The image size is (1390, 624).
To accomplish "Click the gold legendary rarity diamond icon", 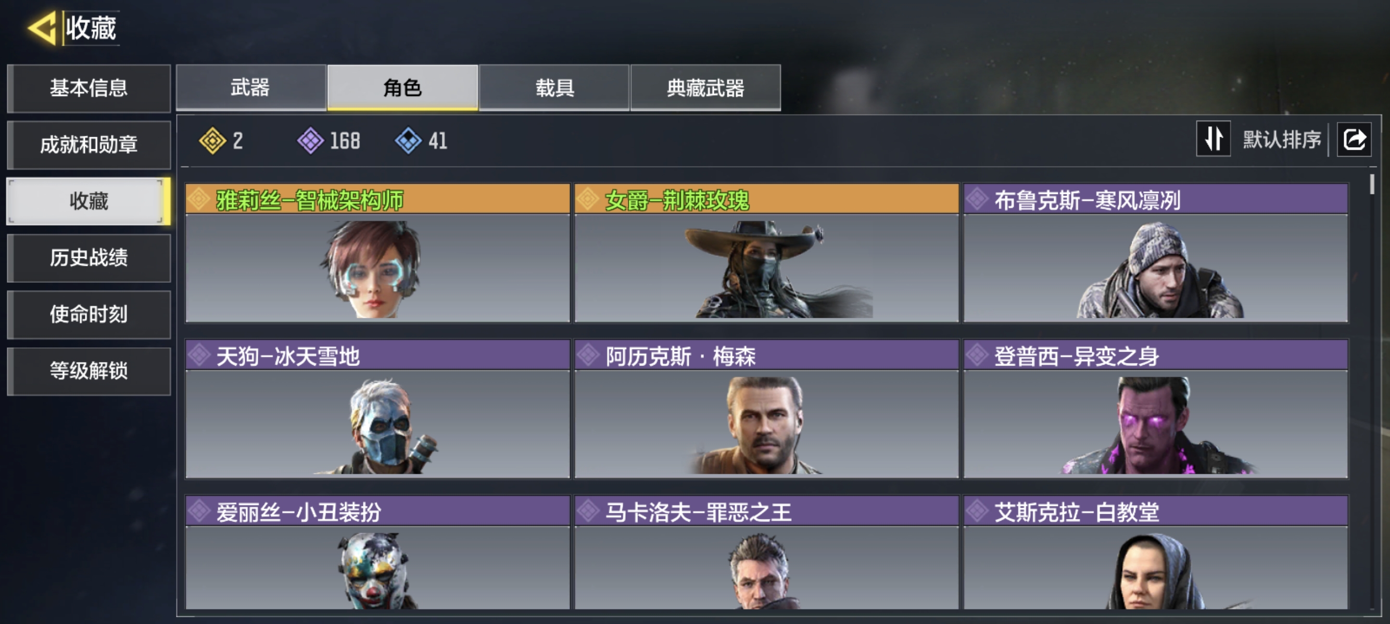I will tap(212, 140).
